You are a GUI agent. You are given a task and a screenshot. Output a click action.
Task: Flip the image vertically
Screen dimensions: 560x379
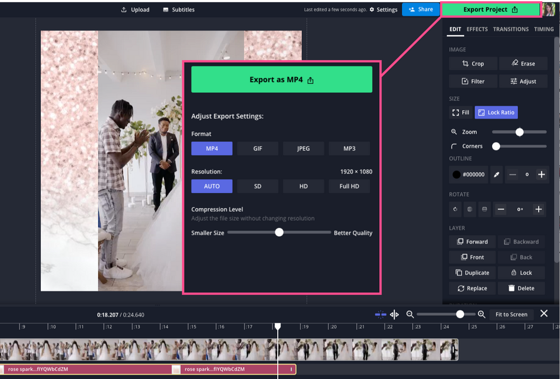click(x=484, y=209)
